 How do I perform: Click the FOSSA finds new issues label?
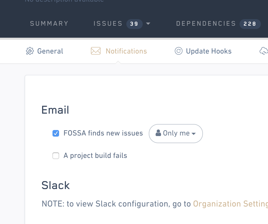click(103, 133)
